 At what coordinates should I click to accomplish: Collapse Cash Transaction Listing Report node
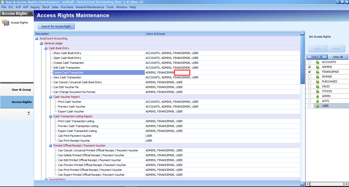[51, 117]
